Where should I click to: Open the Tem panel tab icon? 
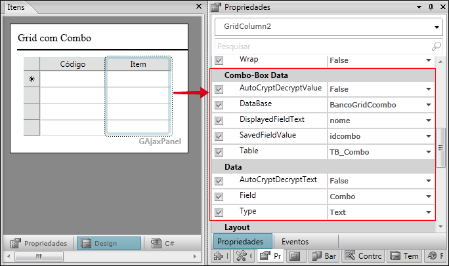(394, 256)
